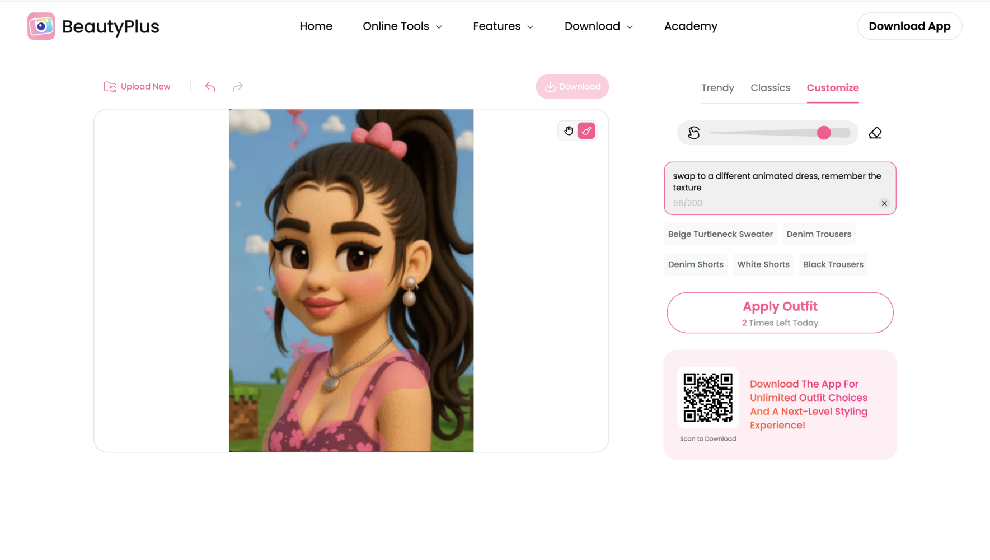
Task: Click the BeautyPlus logo icon
Action: tap(41, 26)
